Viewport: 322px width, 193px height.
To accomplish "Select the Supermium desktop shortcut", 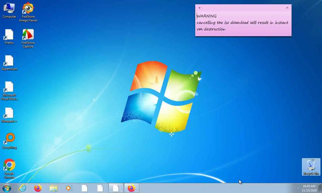I will click(x=9, y=63).
